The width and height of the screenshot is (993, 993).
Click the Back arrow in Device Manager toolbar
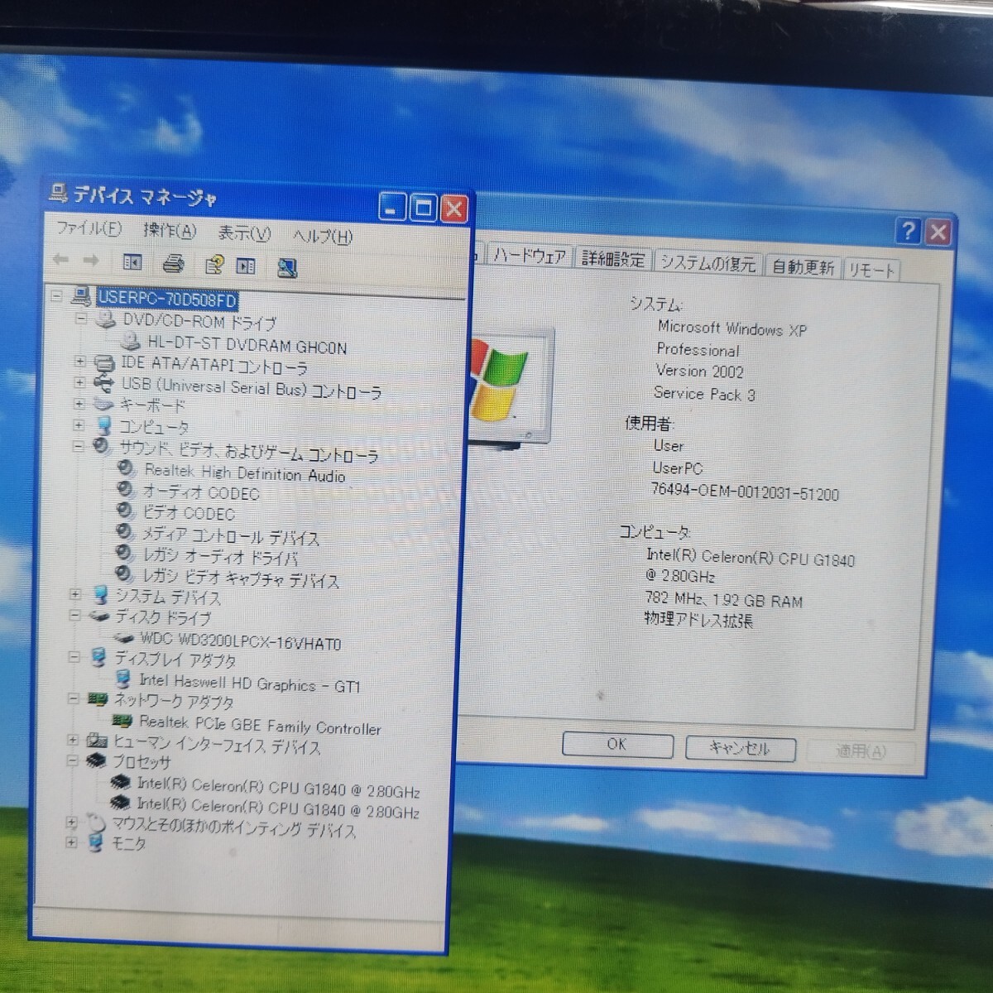click(61, 260)
